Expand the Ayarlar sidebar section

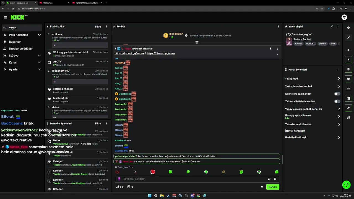pos(39,69)
